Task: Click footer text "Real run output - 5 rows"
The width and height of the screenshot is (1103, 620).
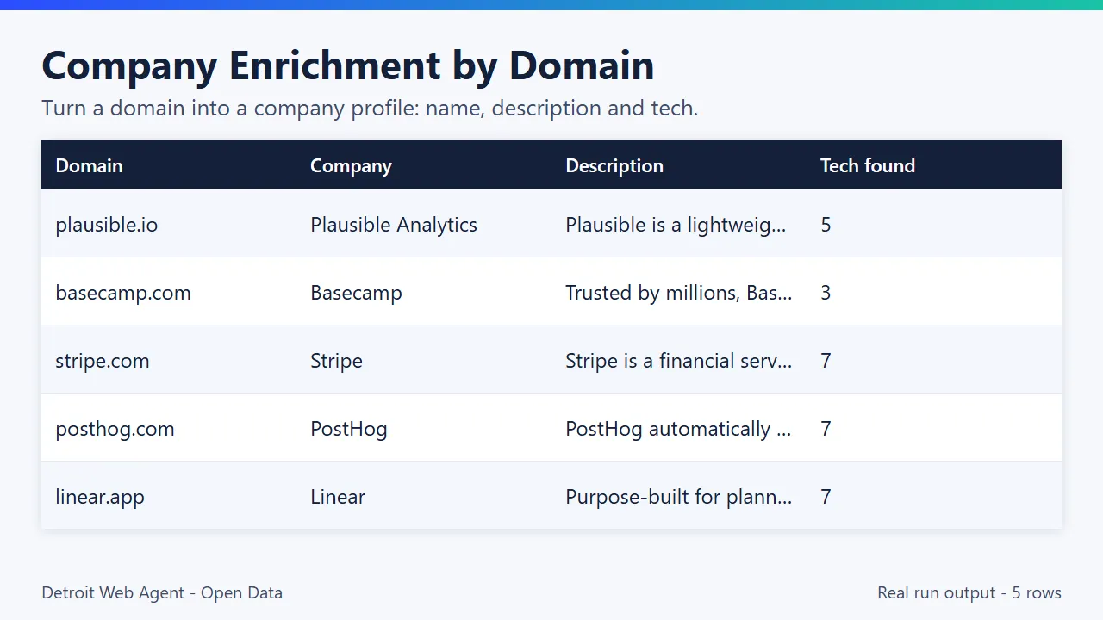Action: (x=969, y=592)
